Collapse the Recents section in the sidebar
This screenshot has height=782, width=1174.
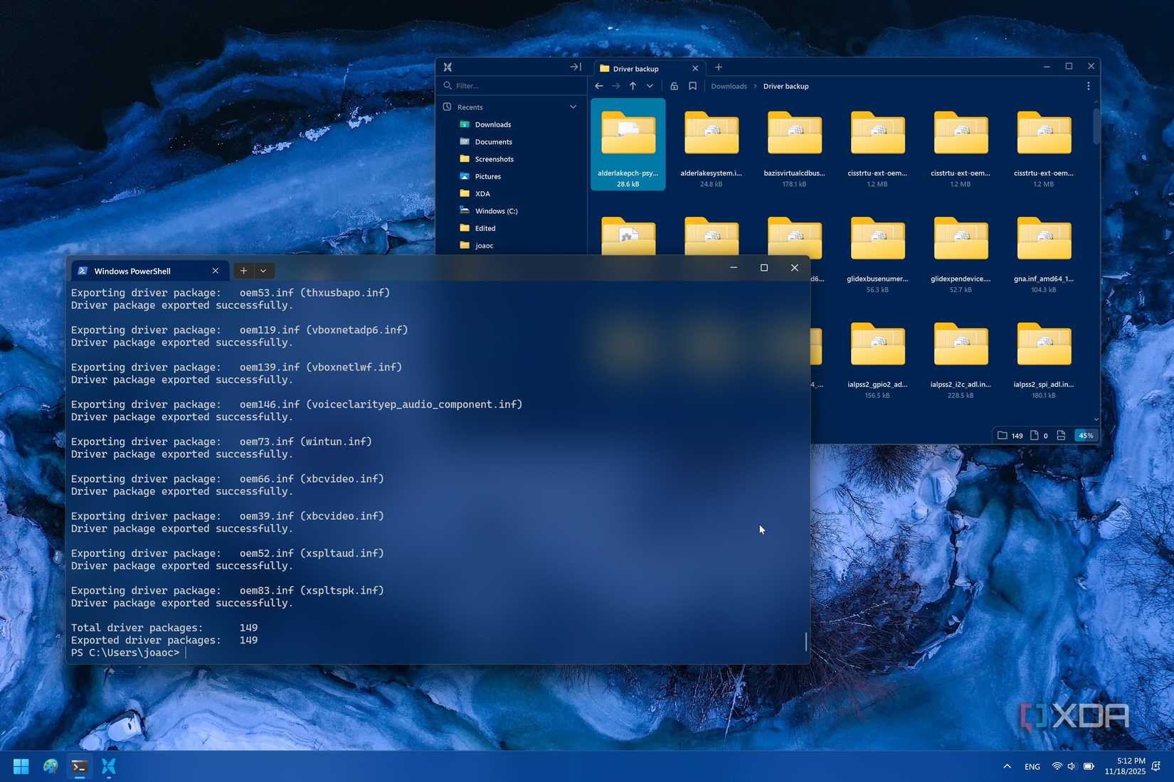coord(573,107)
